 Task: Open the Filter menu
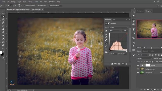(x=36, y=2)
